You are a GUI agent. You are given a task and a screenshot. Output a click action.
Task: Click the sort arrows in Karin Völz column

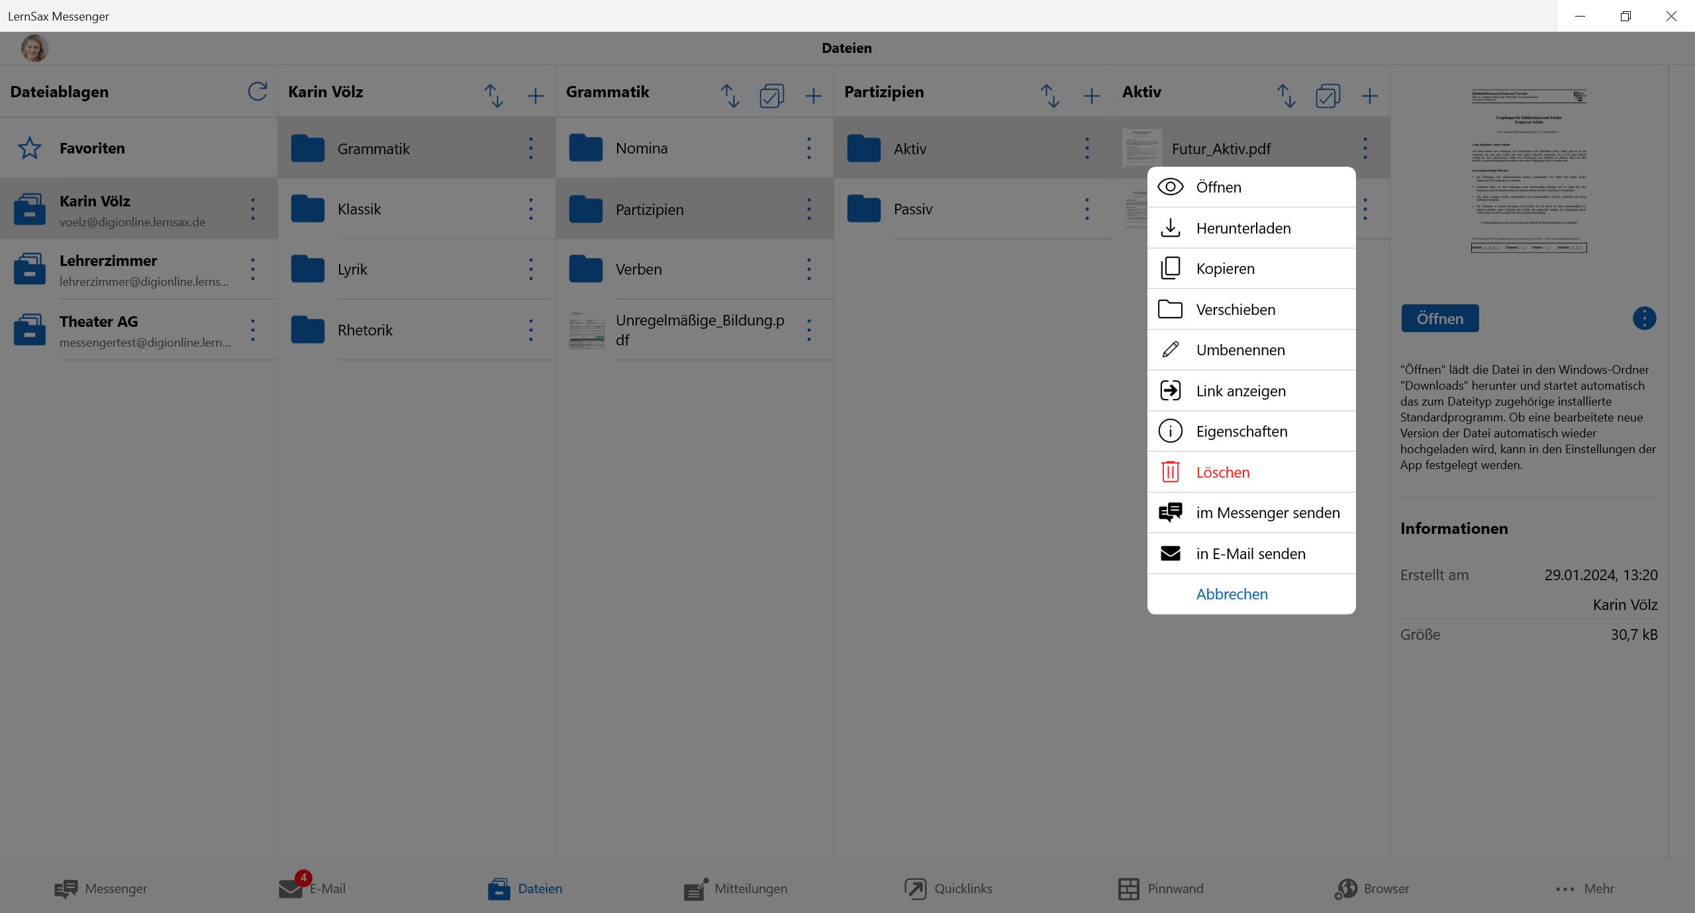coord(493,96)
